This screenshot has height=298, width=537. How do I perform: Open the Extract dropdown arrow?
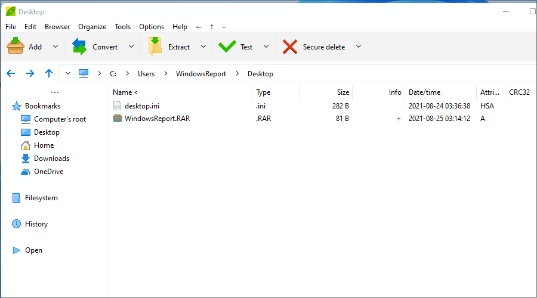tap(203, 46)
